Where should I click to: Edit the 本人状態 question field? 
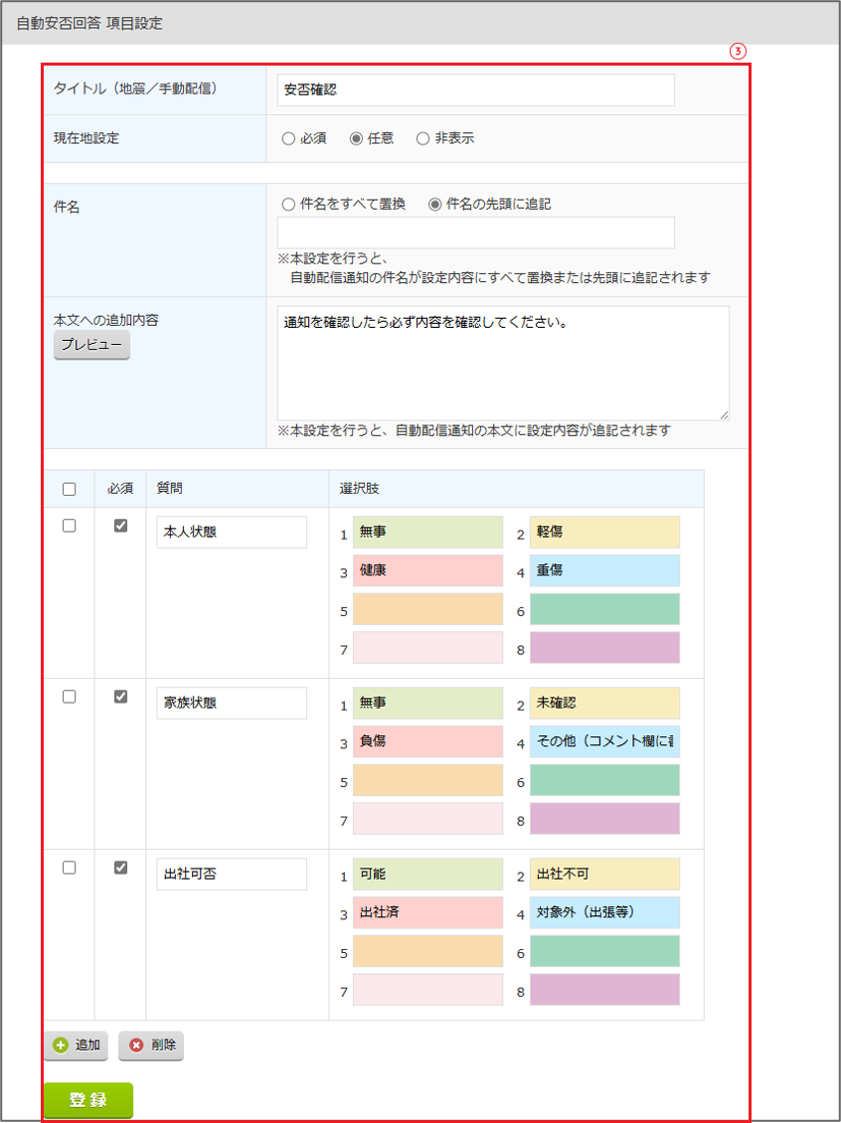[x=232, y=532]
